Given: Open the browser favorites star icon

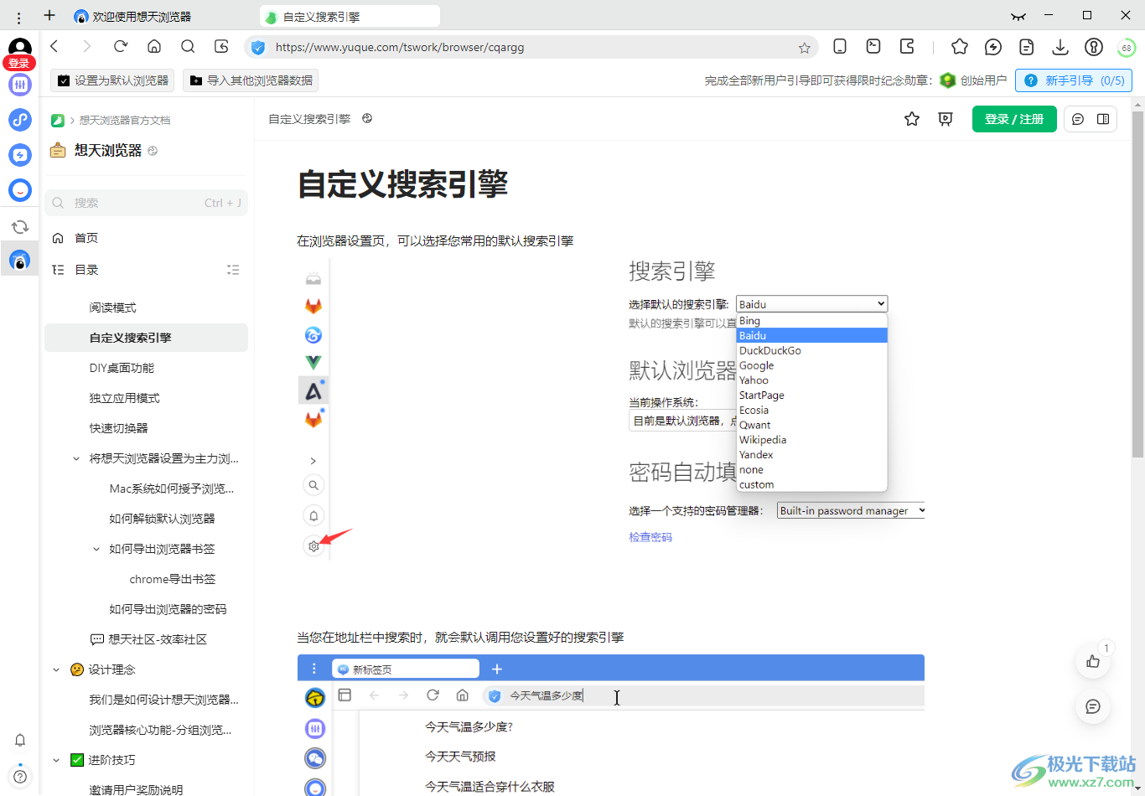Looking at the screenshot, I should (x=960, y=47).
